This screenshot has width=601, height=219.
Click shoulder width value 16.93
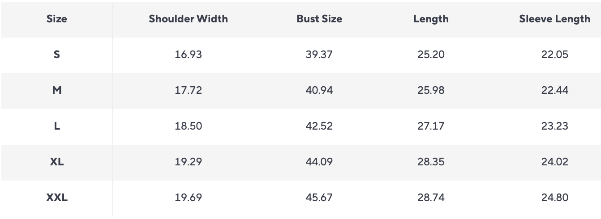coord(188,55)
